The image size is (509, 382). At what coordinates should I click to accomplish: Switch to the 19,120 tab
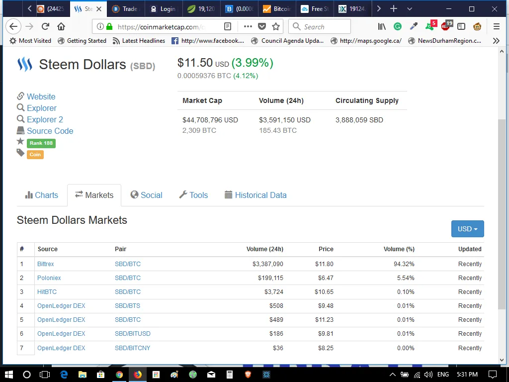202,9
